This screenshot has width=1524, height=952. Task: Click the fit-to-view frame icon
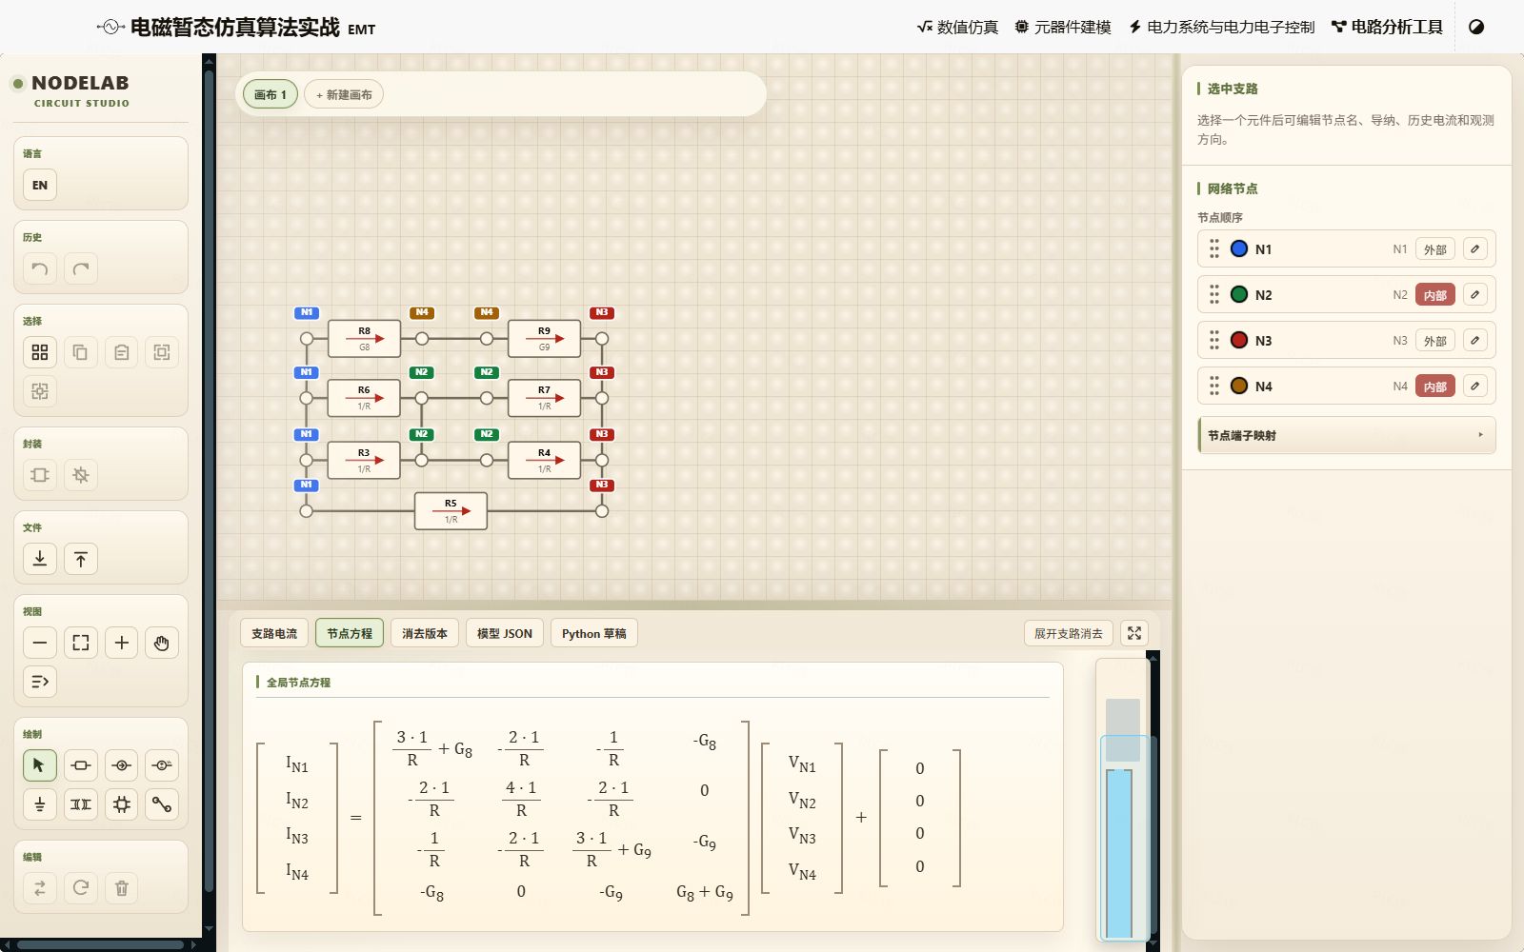click(x=81, y=643)
